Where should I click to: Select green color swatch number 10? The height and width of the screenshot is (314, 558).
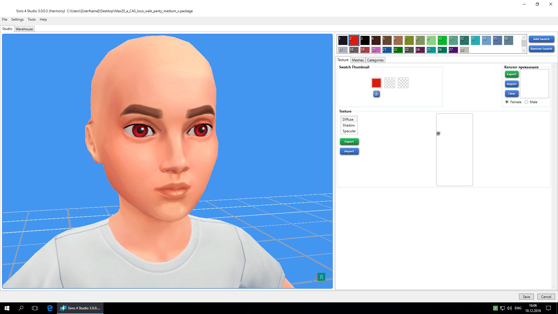[x=442, y=40]
